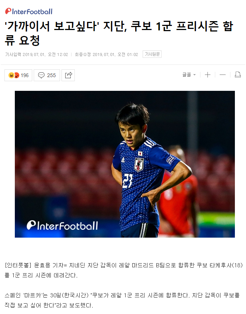Click the share article icon
The width and height of the screenshot is (246, 314).
click(x=68, y=75)
